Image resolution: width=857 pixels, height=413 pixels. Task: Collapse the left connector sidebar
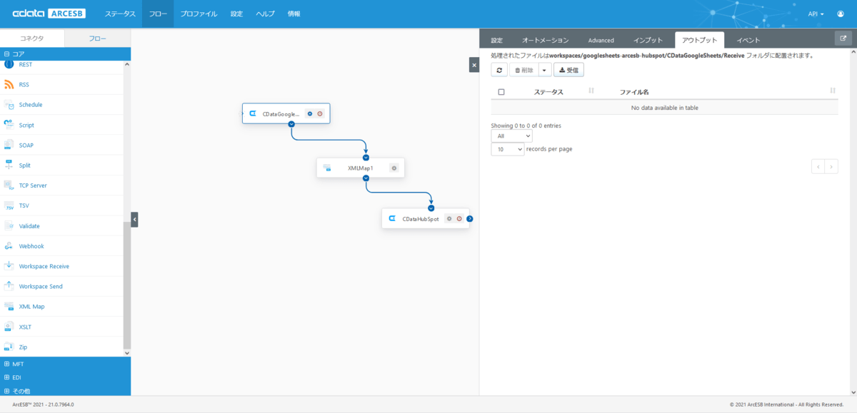134,220
